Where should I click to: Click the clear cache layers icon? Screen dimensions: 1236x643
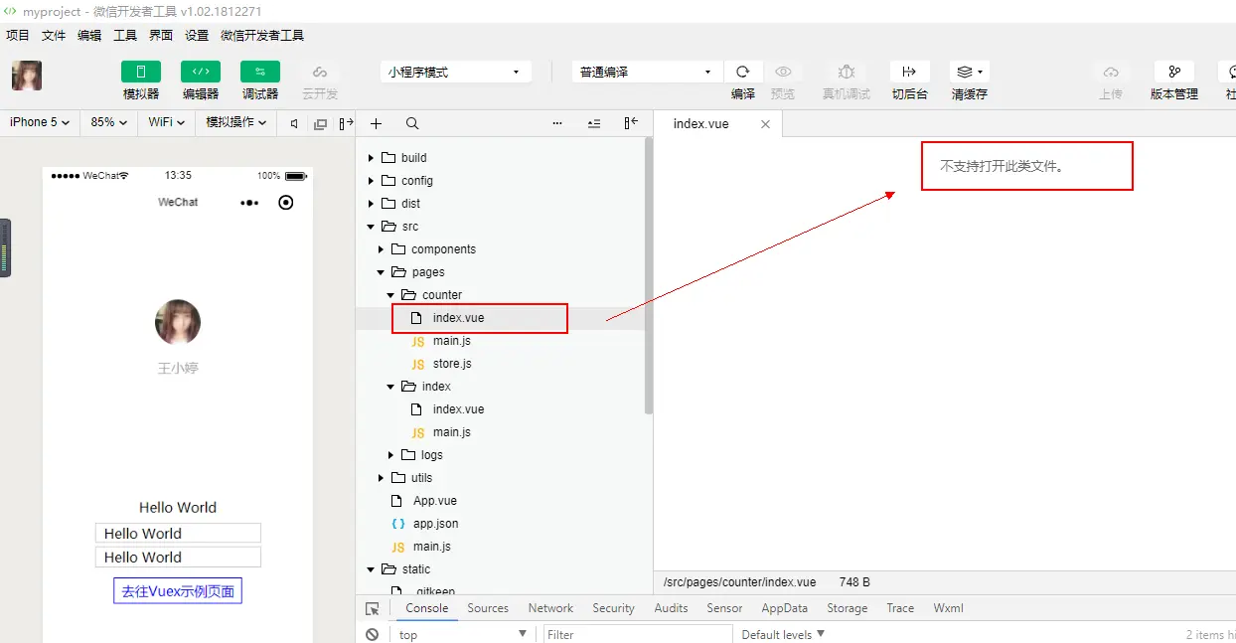pyautogui.click(x=969, y=72)
